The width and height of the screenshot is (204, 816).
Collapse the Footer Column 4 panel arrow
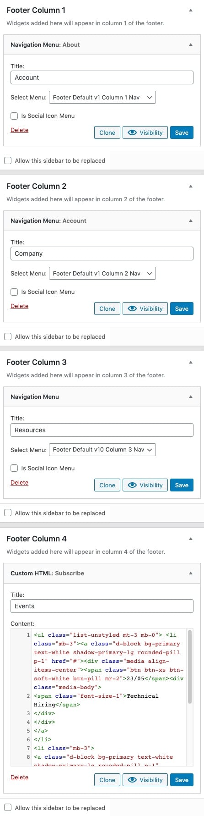(x=191, y=539)
